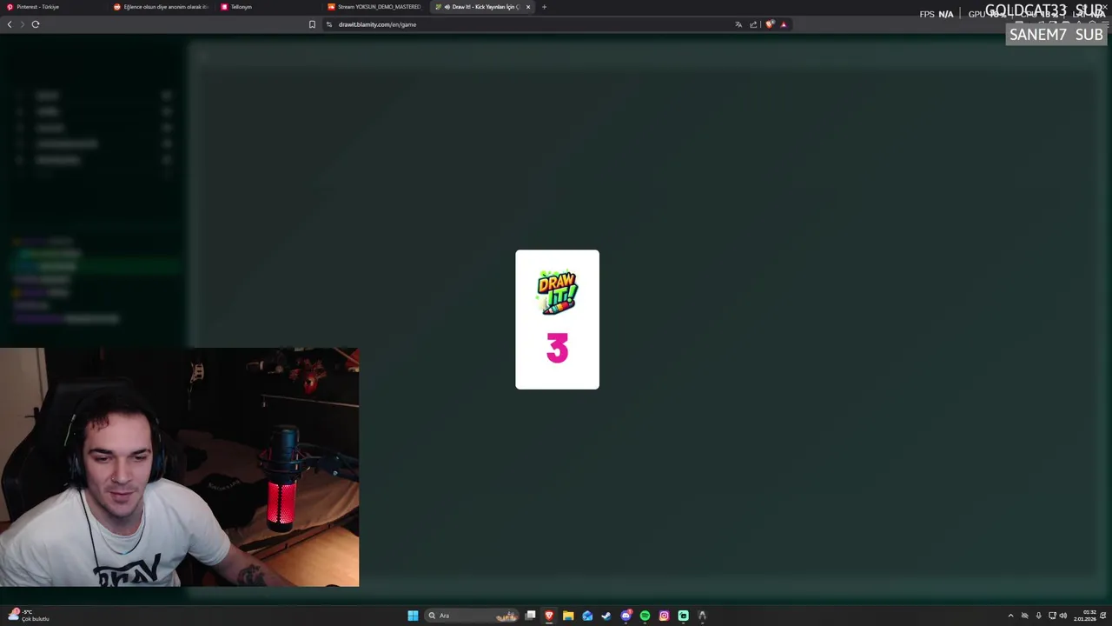
Task: Open Brave browser from taskbar
Action: click(x=549, y=616)
